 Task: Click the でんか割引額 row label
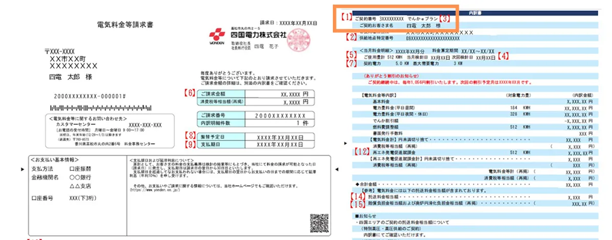tap(385, 120)
